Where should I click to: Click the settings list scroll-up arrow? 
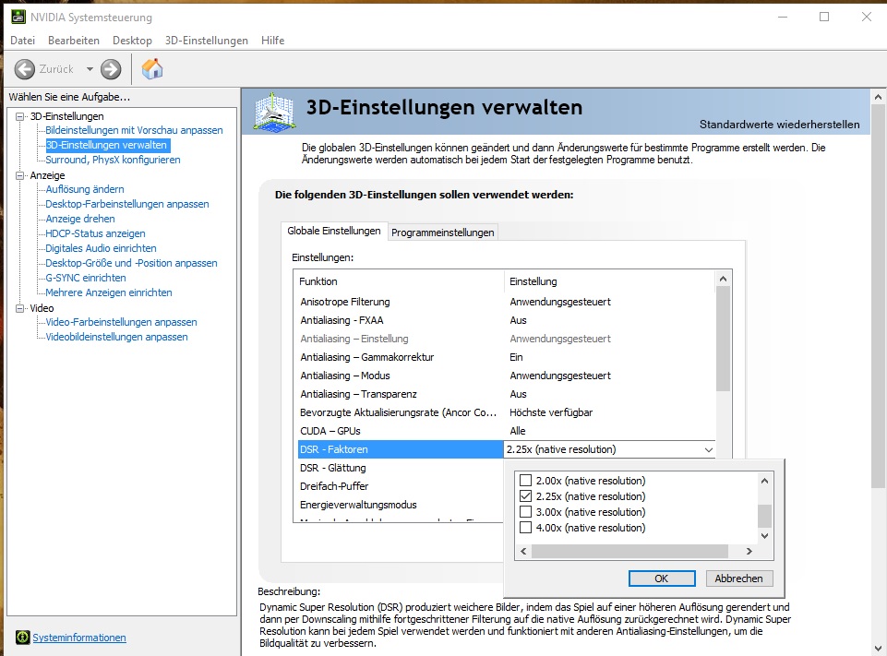click(723, 279)
